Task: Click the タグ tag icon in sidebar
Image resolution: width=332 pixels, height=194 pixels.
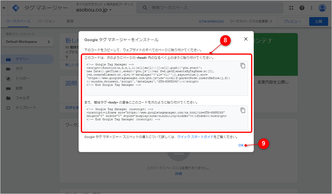Action: [8, 69]
